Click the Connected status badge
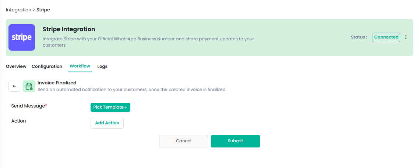Viewport: 419px width, 168px height. point(386,37)
